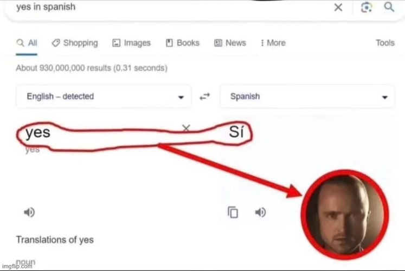
Task: Select the All results tab
Action: click(x=27, y=43)
